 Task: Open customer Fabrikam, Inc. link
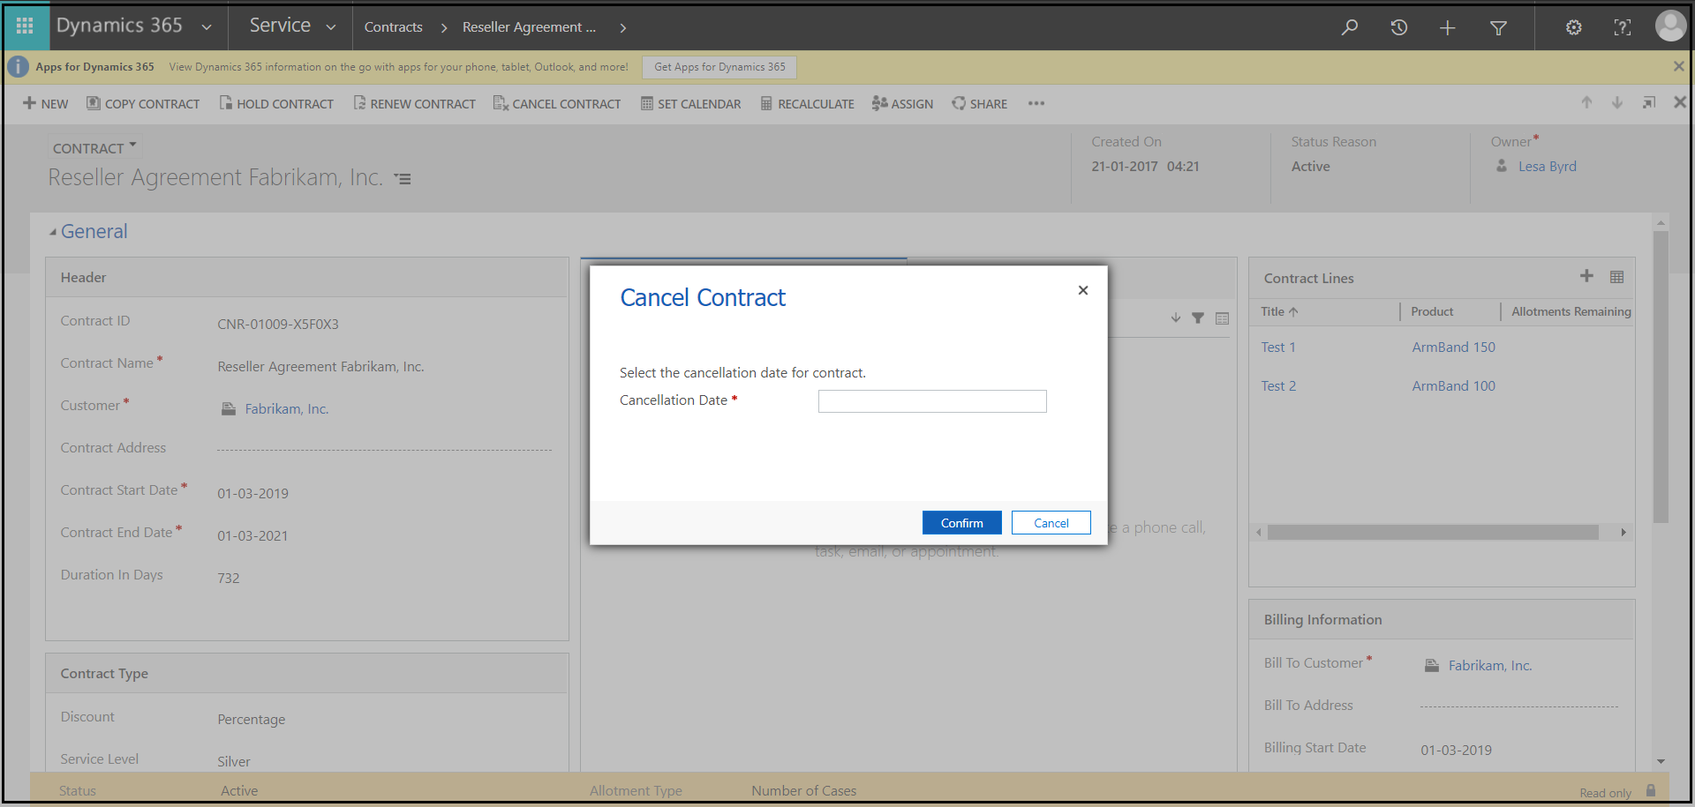pyautogui.click(x=286, y=408)
